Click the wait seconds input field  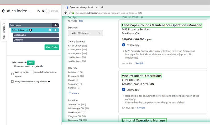click(29, 72)
